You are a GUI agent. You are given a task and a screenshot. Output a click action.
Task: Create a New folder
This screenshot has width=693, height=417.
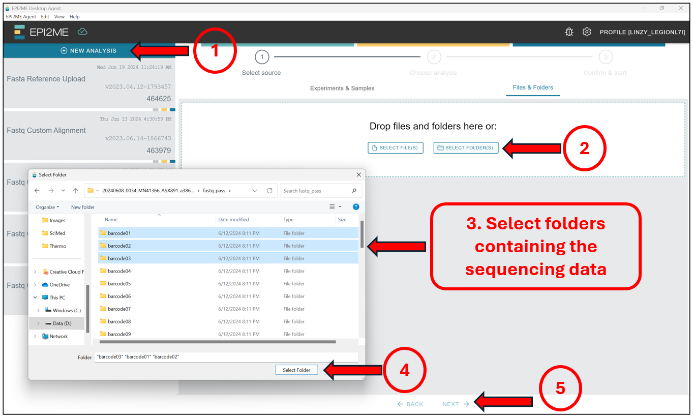(x=83, y=207)
